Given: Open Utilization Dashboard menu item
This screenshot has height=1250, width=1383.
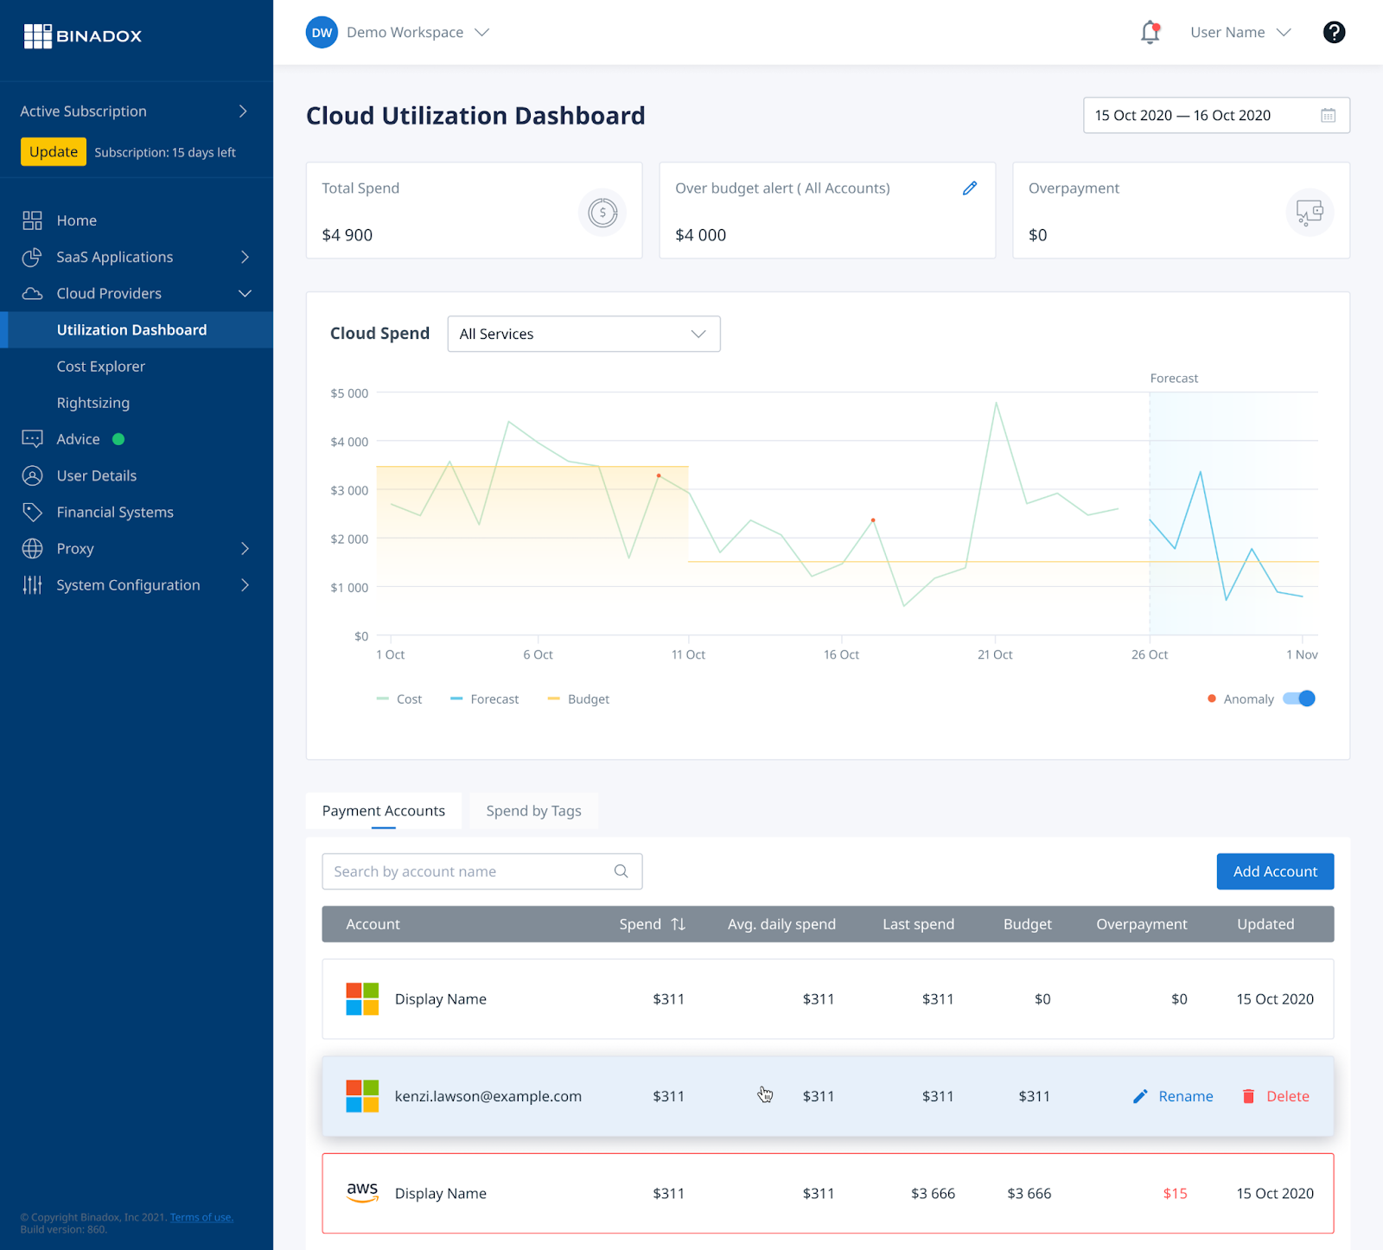Looking at the screenshot, I should click(137, 329).
